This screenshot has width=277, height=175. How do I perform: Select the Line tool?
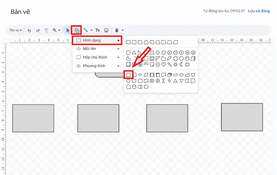tap(86, 30)
